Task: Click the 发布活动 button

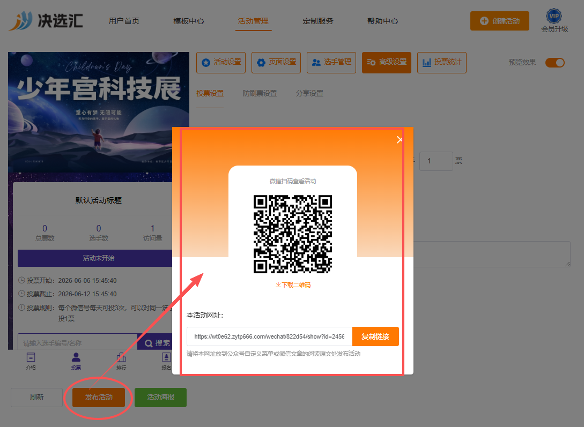Action: [x=99, y=397]
